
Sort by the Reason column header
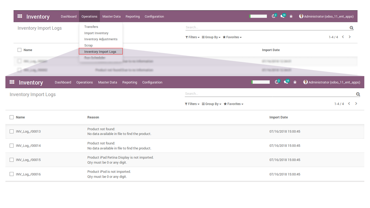[x=93, y=117]
